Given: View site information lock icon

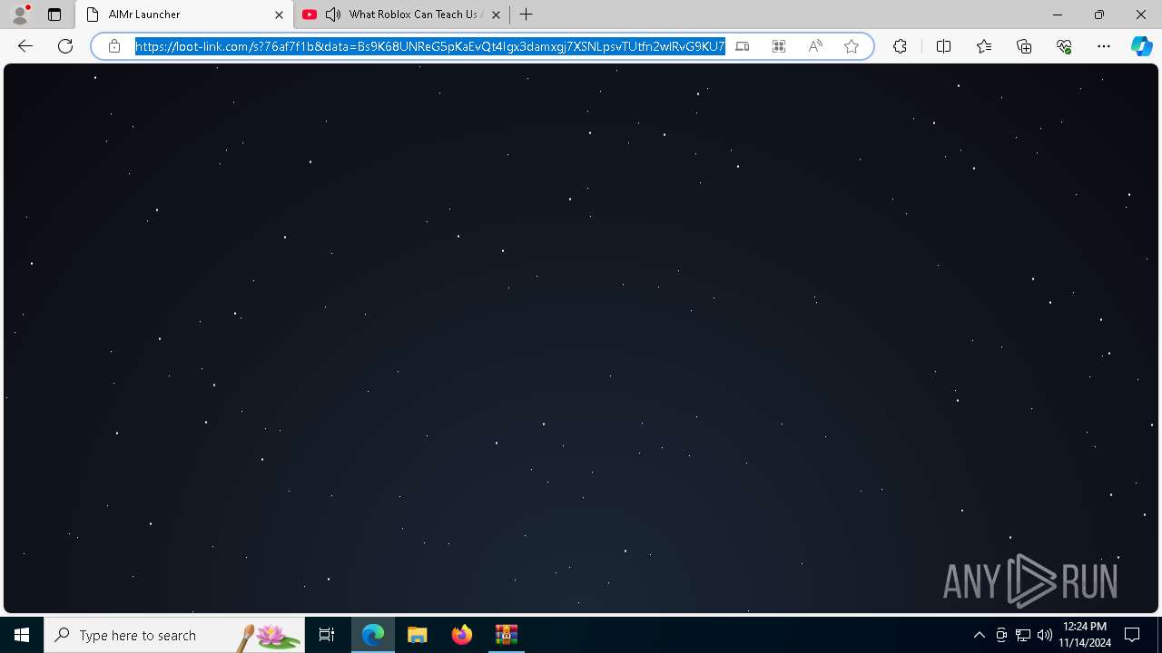Looking at the screenshot, I should pos(114,46).
